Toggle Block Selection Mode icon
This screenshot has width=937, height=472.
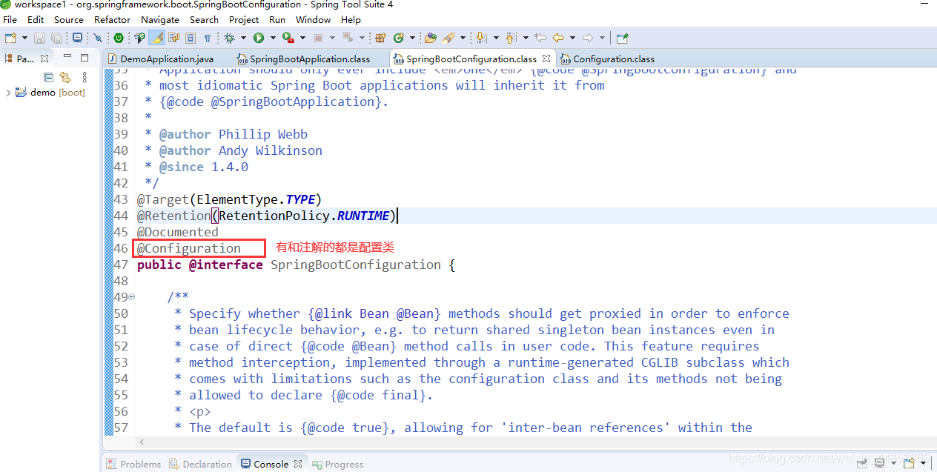[191, 38]
